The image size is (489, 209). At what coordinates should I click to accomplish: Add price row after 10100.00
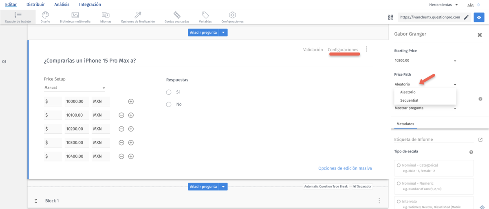pyautogui.click(x=131, y=115)
